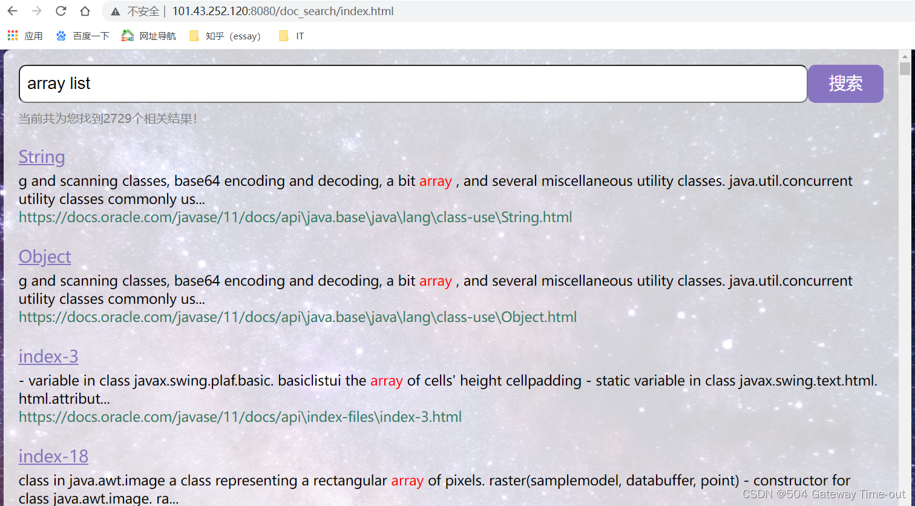The image size is (915, 506).
Task: Click the '当前共为您找到2729个相关结果' text
Action: click(x=108, y=119)
